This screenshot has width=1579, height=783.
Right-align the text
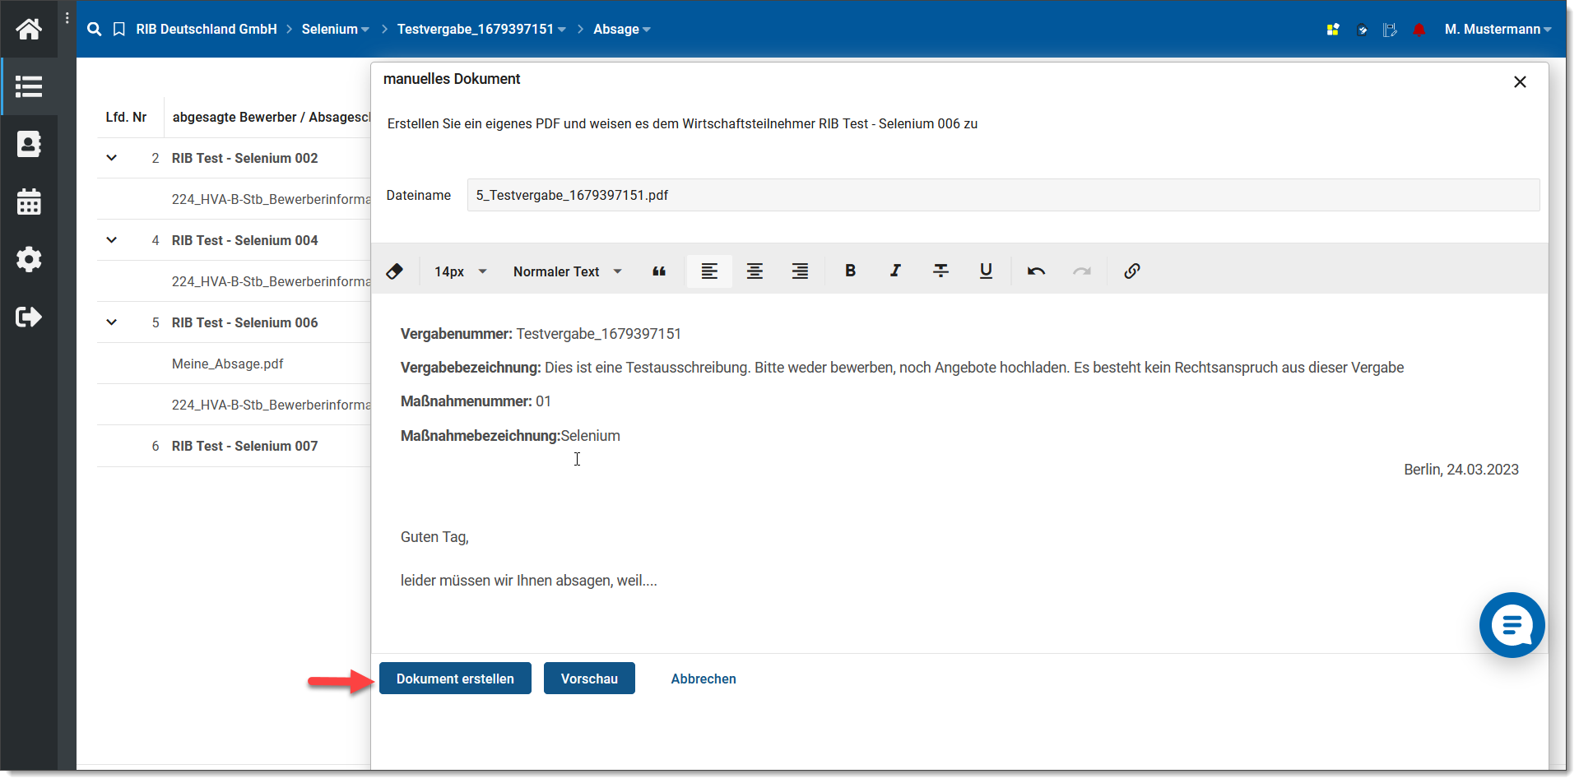click(800, 271)
